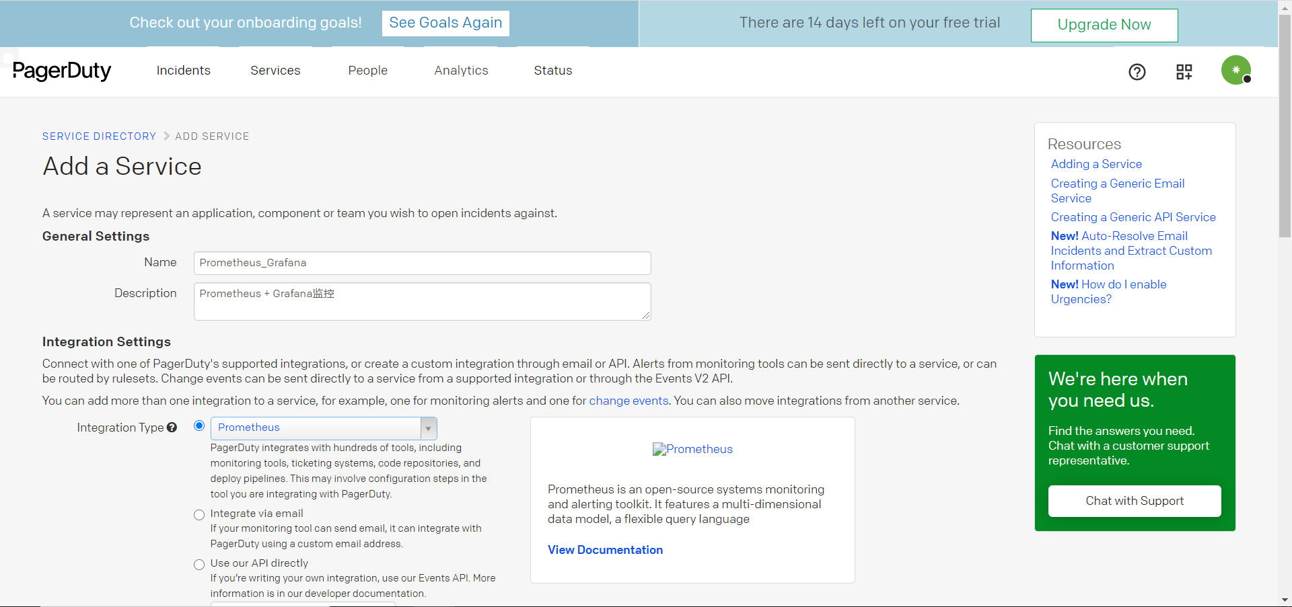This screenshot has height=607, width=1292.
Task: Open Auto-Resolve Email Incidents resource link
Action: point(1131,251)
